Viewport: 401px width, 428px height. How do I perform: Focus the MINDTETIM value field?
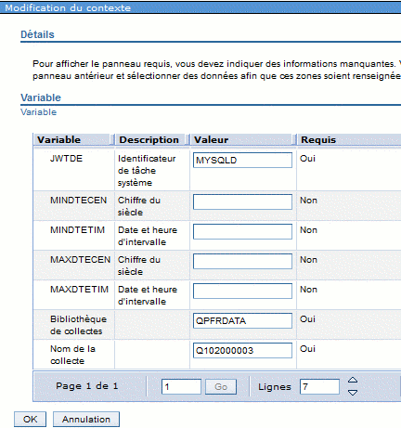pos(242,231)
